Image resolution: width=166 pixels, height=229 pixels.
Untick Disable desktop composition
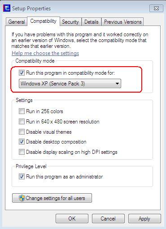point(22,142)
